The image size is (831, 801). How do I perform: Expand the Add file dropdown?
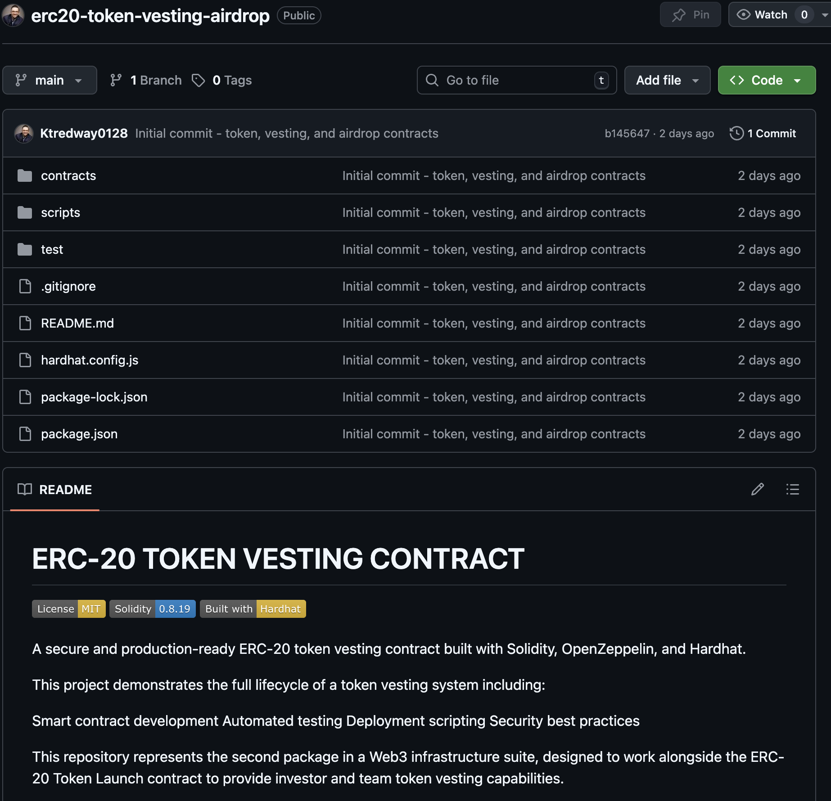pos(667,80)
